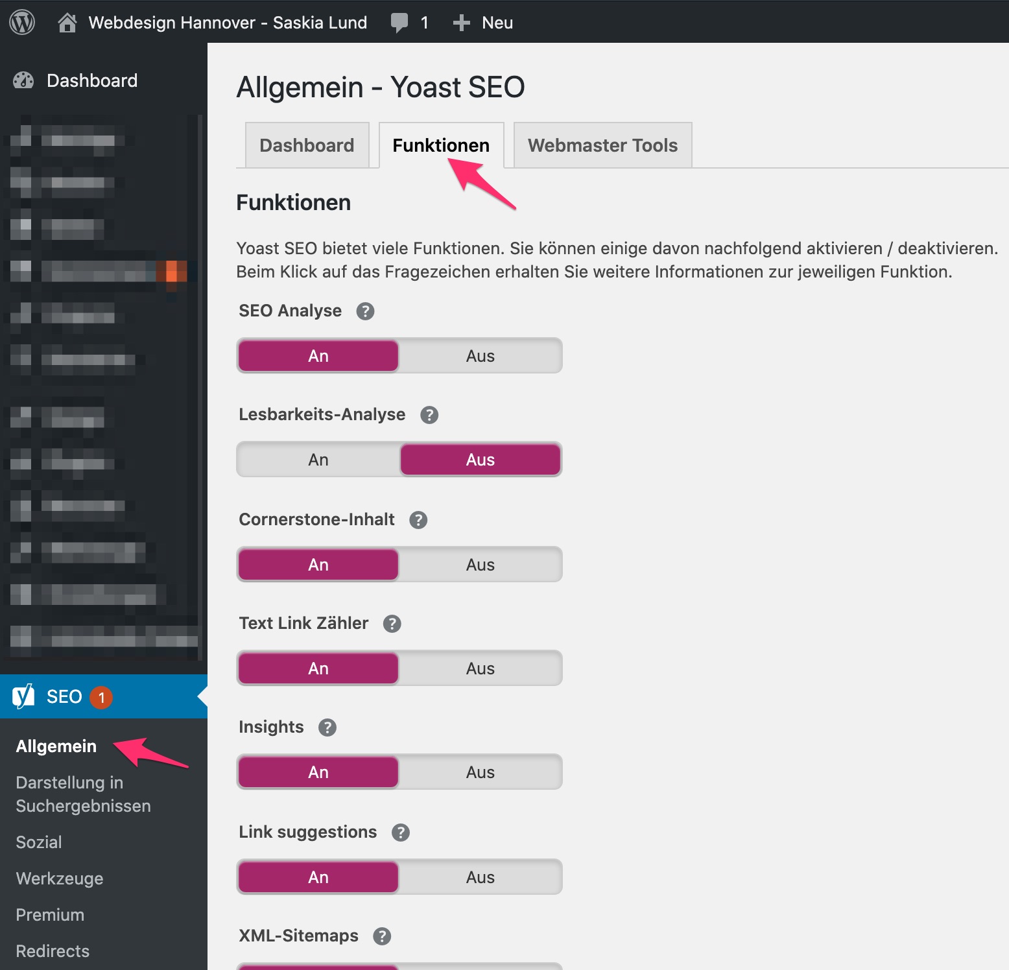The width and height of the screenshot is (1009, 970).
Task: Open the Premium submenu entry
Action: [x=50, y=915]
